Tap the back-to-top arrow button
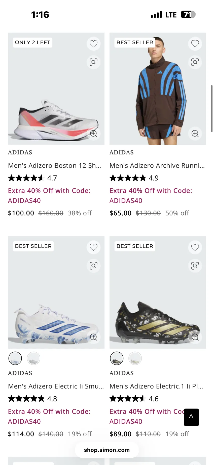The height and width of the screenshot is (465, 214). pyautogui.click(x=191, y=417)
